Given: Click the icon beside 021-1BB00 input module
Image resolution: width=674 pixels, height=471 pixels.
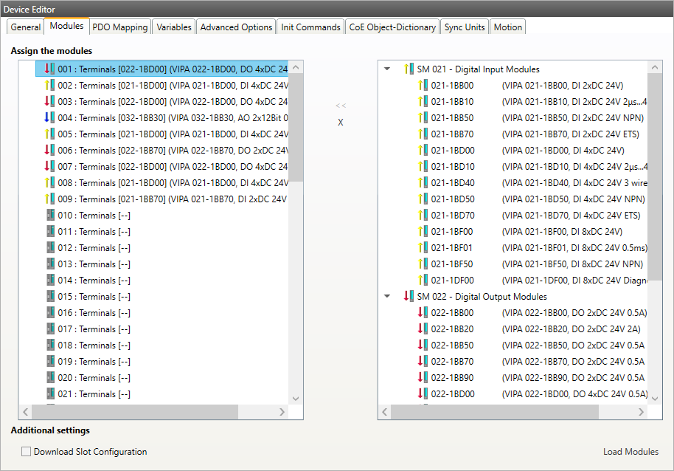Looking at the screenshot, I should [x=422, y=85].
